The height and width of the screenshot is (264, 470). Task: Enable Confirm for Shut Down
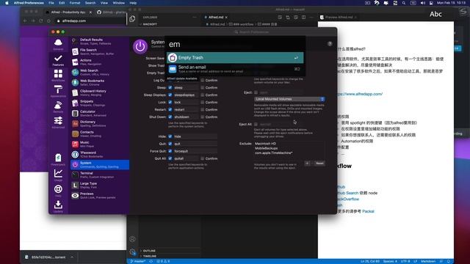[x=203, y=117]
